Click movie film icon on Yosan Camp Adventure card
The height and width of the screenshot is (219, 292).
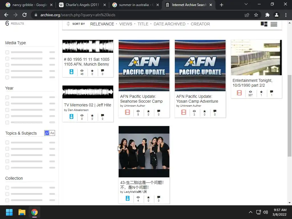(184, 112)
